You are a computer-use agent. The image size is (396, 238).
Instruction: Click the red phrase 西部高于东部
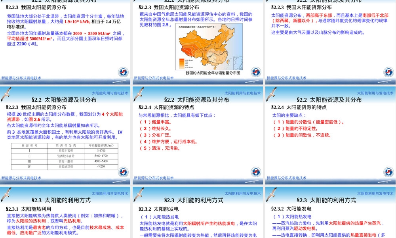point(319,15)
